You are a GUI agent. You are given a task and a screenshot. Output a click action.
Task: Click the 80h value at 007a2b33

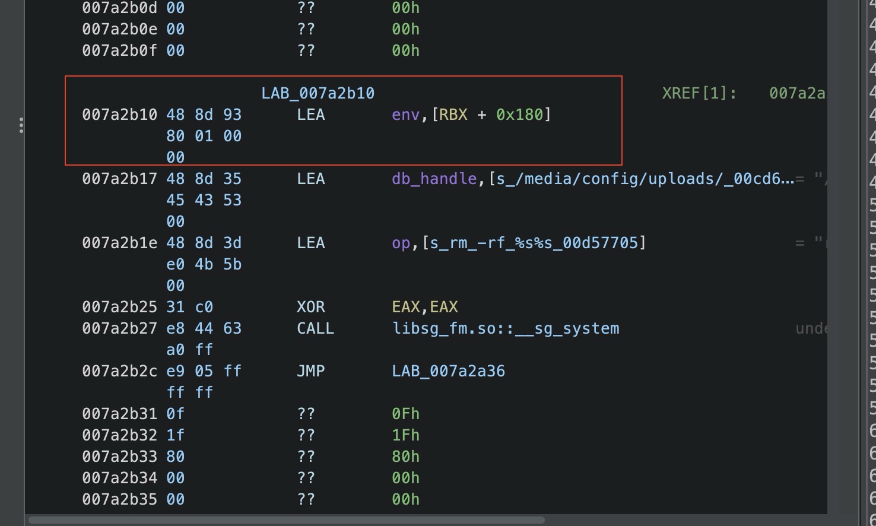coord(405,457)
